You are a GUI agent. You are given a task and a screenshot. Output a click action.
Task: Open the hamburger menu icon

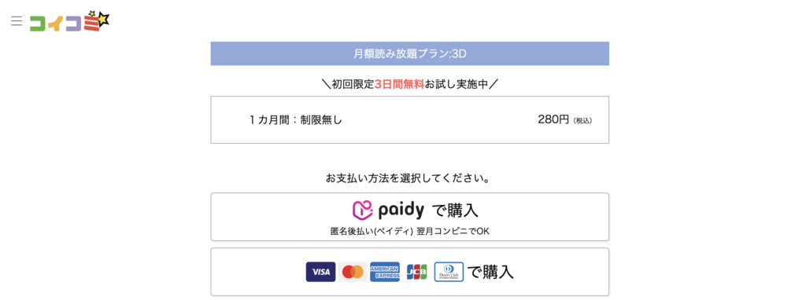(17, 21)
